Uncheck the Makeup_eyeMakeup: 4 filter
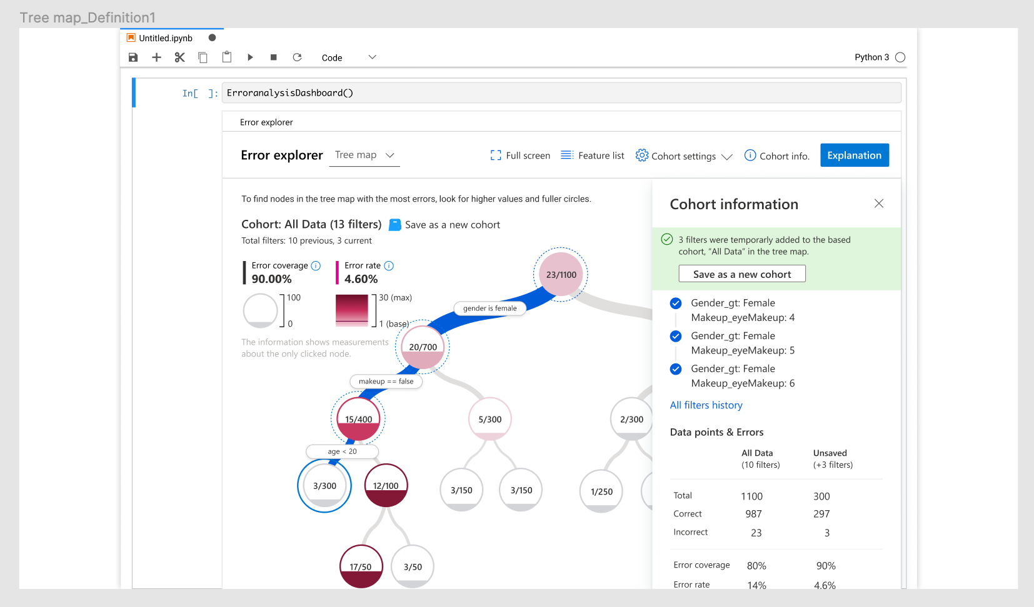 pos(676,303)
